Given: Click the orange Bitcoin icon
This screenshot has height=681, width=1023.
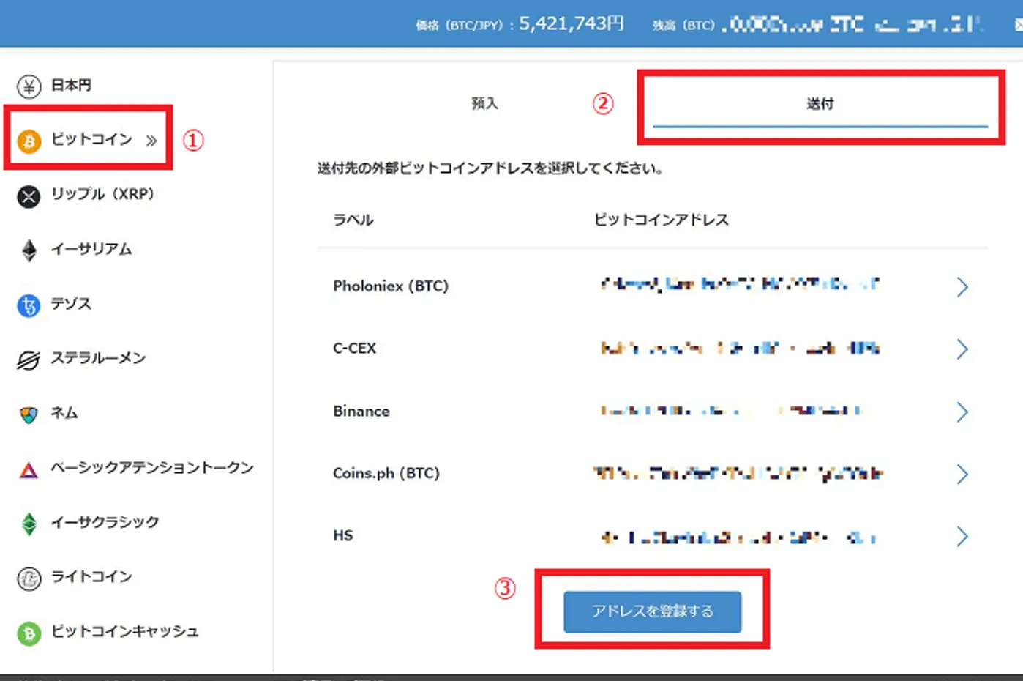Looking at the screenshot, I should [29, 141].
